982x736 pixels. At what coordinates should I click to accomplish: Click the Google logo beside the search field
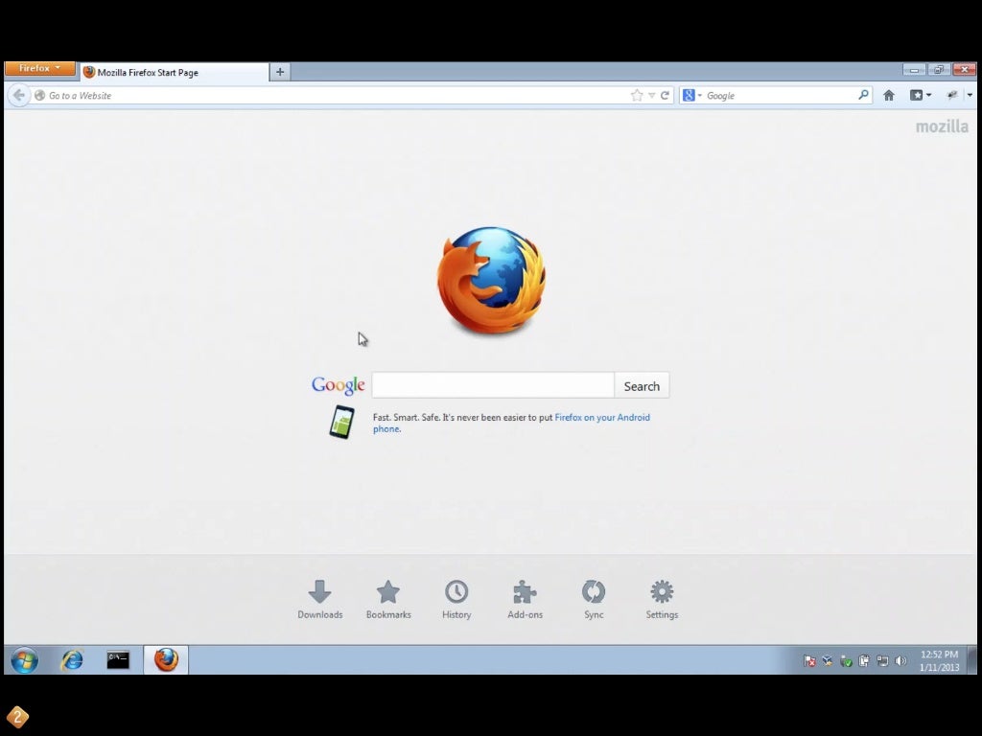339,385
